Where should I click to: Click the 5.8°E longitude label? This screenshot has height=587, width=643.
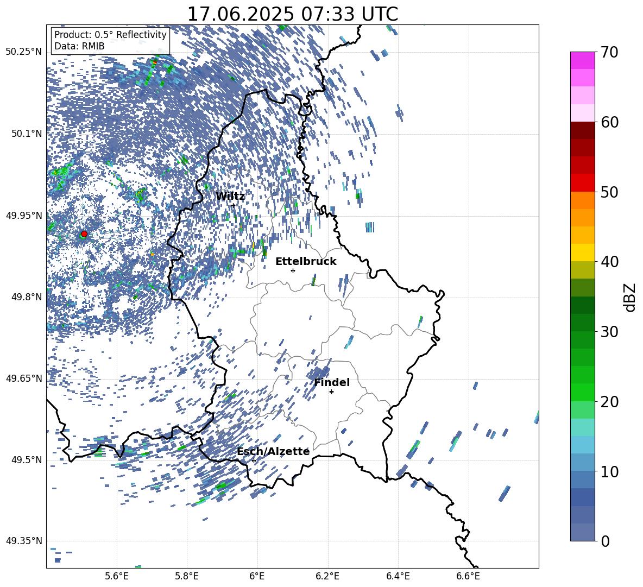[x=187, y=576]
